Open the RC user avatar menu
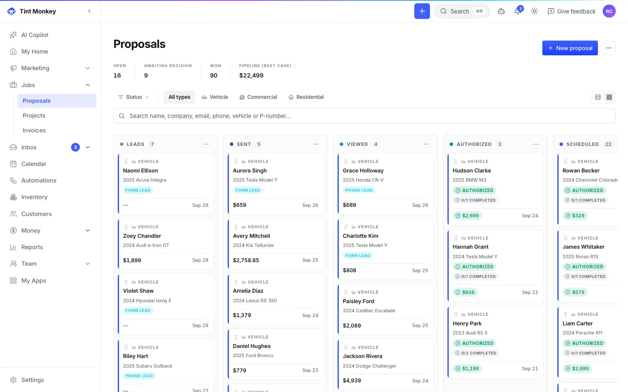The height and width of the screenshot is (392, 628). [609, 11]
